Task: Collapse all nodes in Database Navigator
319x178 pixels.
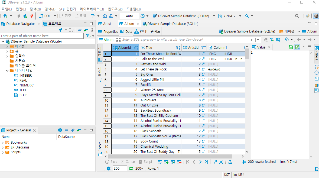Action: 80,30
